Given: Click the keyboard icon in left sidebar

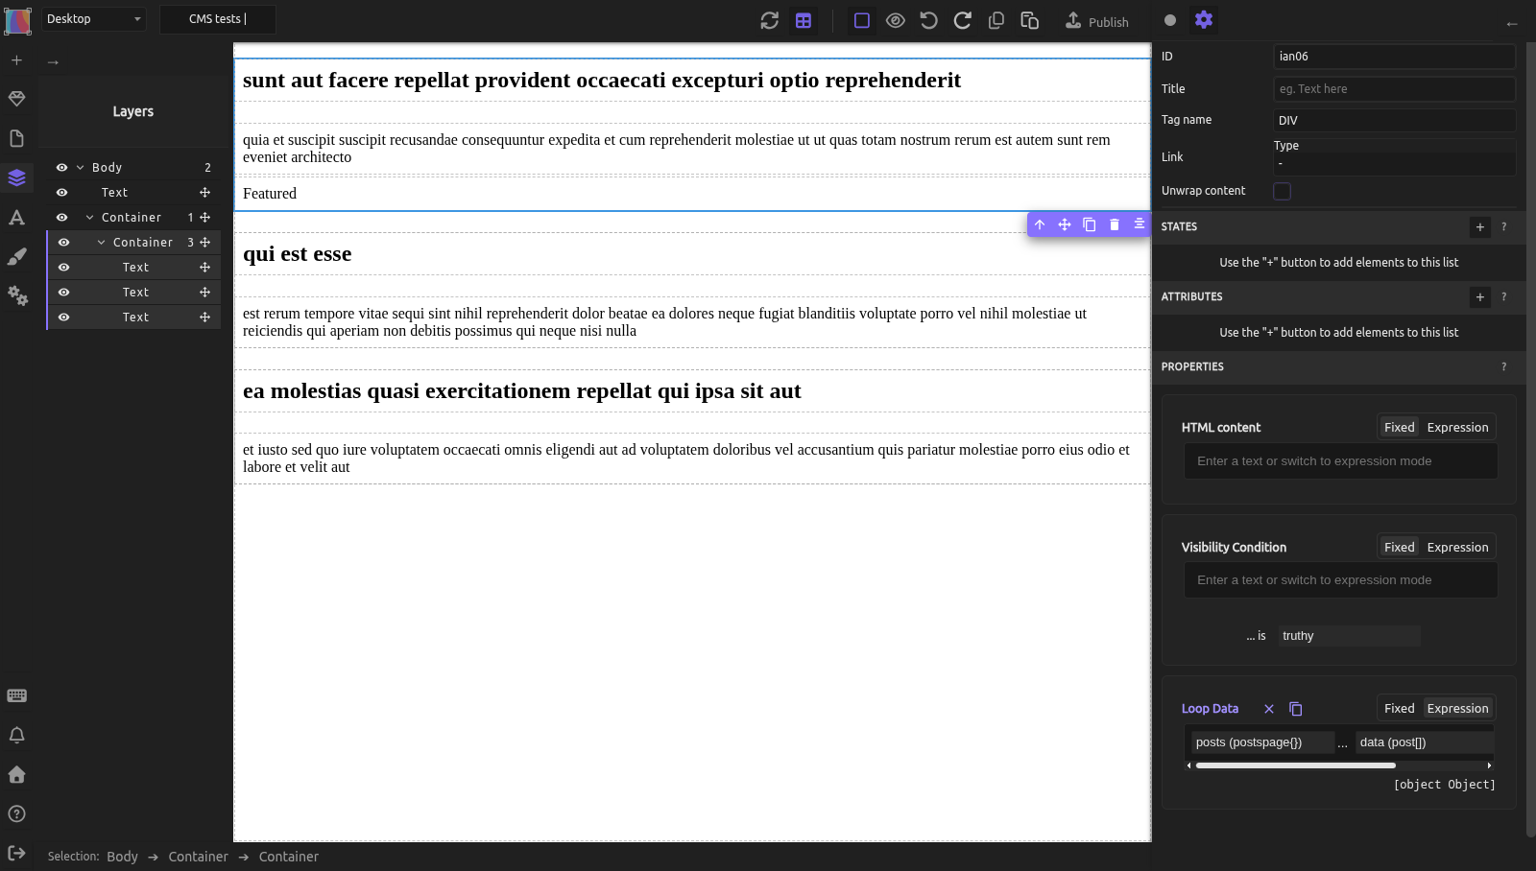Looking at the screenshot, I should click(16, 695).
